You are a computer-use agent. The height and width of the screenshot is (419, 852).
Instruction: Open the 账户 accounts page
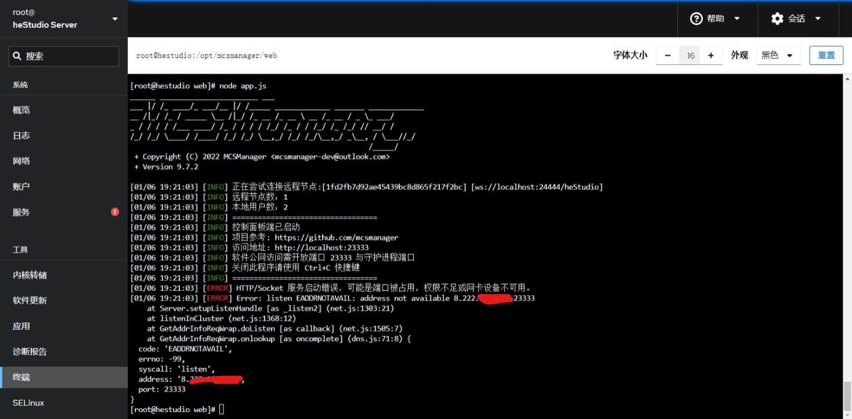click(20, 186)
